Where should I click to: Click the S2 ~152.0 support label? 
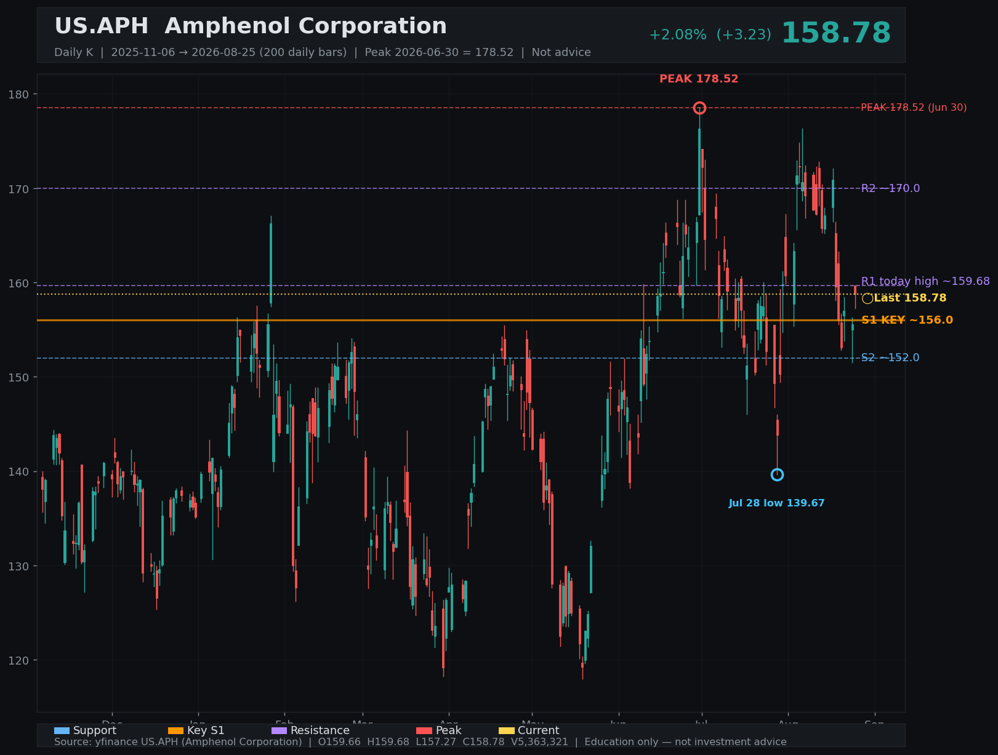[890, 358]
